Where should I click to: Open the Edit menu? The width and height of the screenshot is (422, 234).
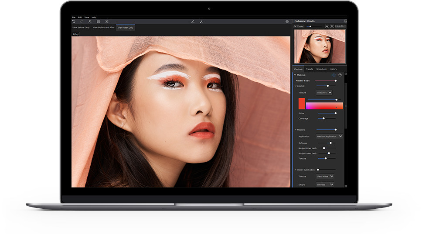tap(80, 17)
